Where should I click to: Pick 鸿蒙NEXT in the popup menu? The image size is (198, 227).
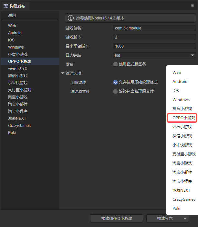click(181, 190)
